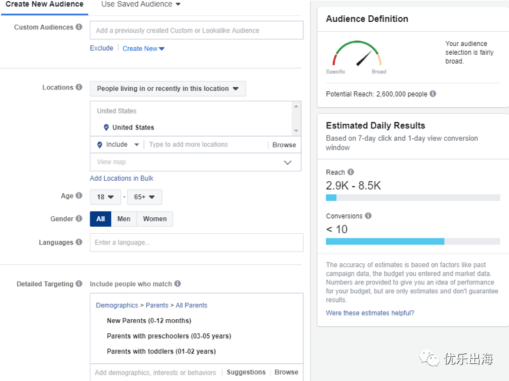Click the Age info icon
Screen dimensions: 509x381
tap(80, 196)
